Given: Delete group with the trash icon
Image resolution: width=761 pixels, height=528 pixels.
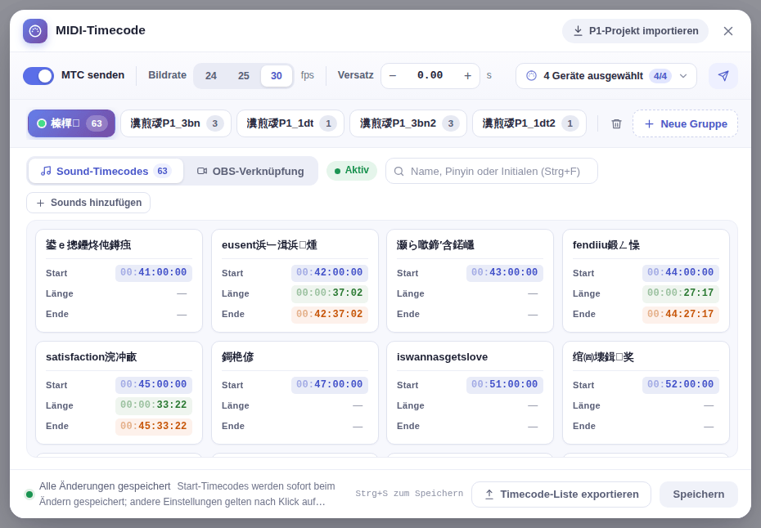Looking at the screenshot, I should point(616,123).
